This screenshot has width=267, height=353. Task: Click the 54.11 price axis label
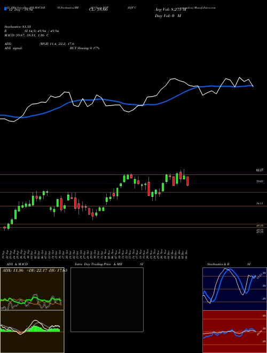(260, 203)
